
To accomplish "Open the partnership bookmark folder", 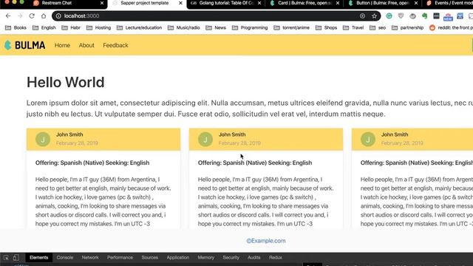I will (x=407, y=28).
